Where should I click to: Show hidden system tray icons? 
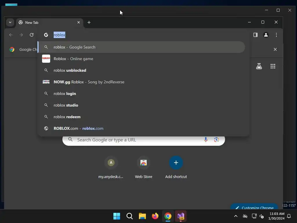(236, 216)
